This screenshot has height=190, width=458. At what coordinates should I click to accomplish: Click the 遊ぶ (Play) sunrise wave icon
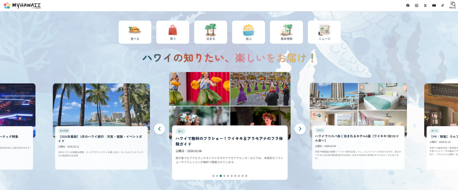click(248, 30)
